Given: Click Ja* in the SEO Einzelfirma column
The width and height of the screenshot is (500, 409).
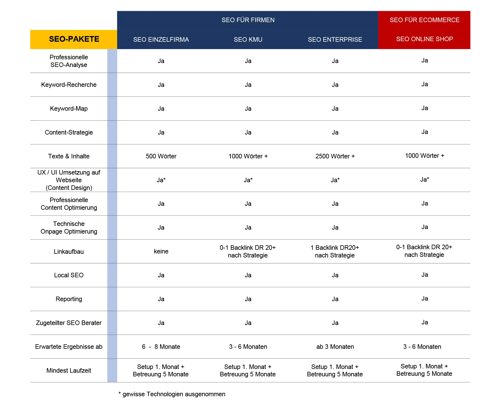Looking at the screenshot, I should click(x=161, y=180).
